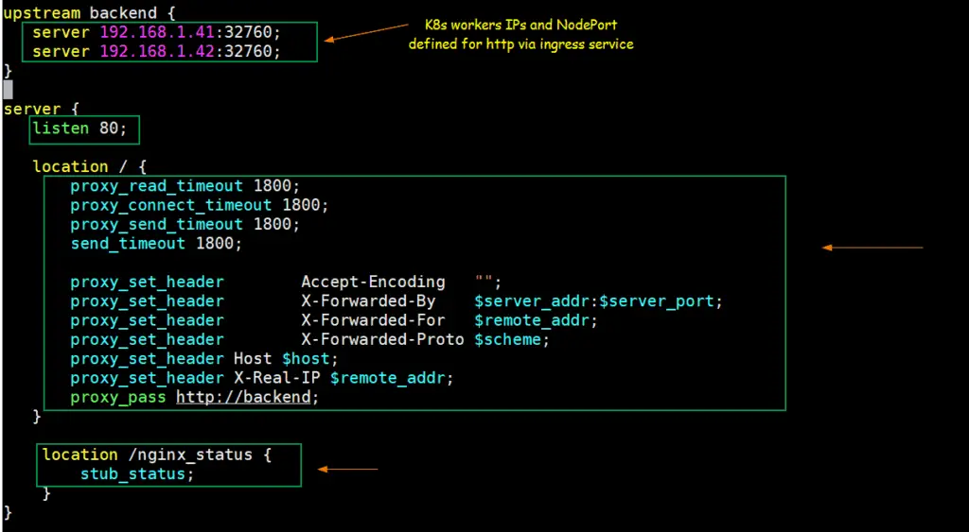Click the gray text cursor block

[8, 90]
